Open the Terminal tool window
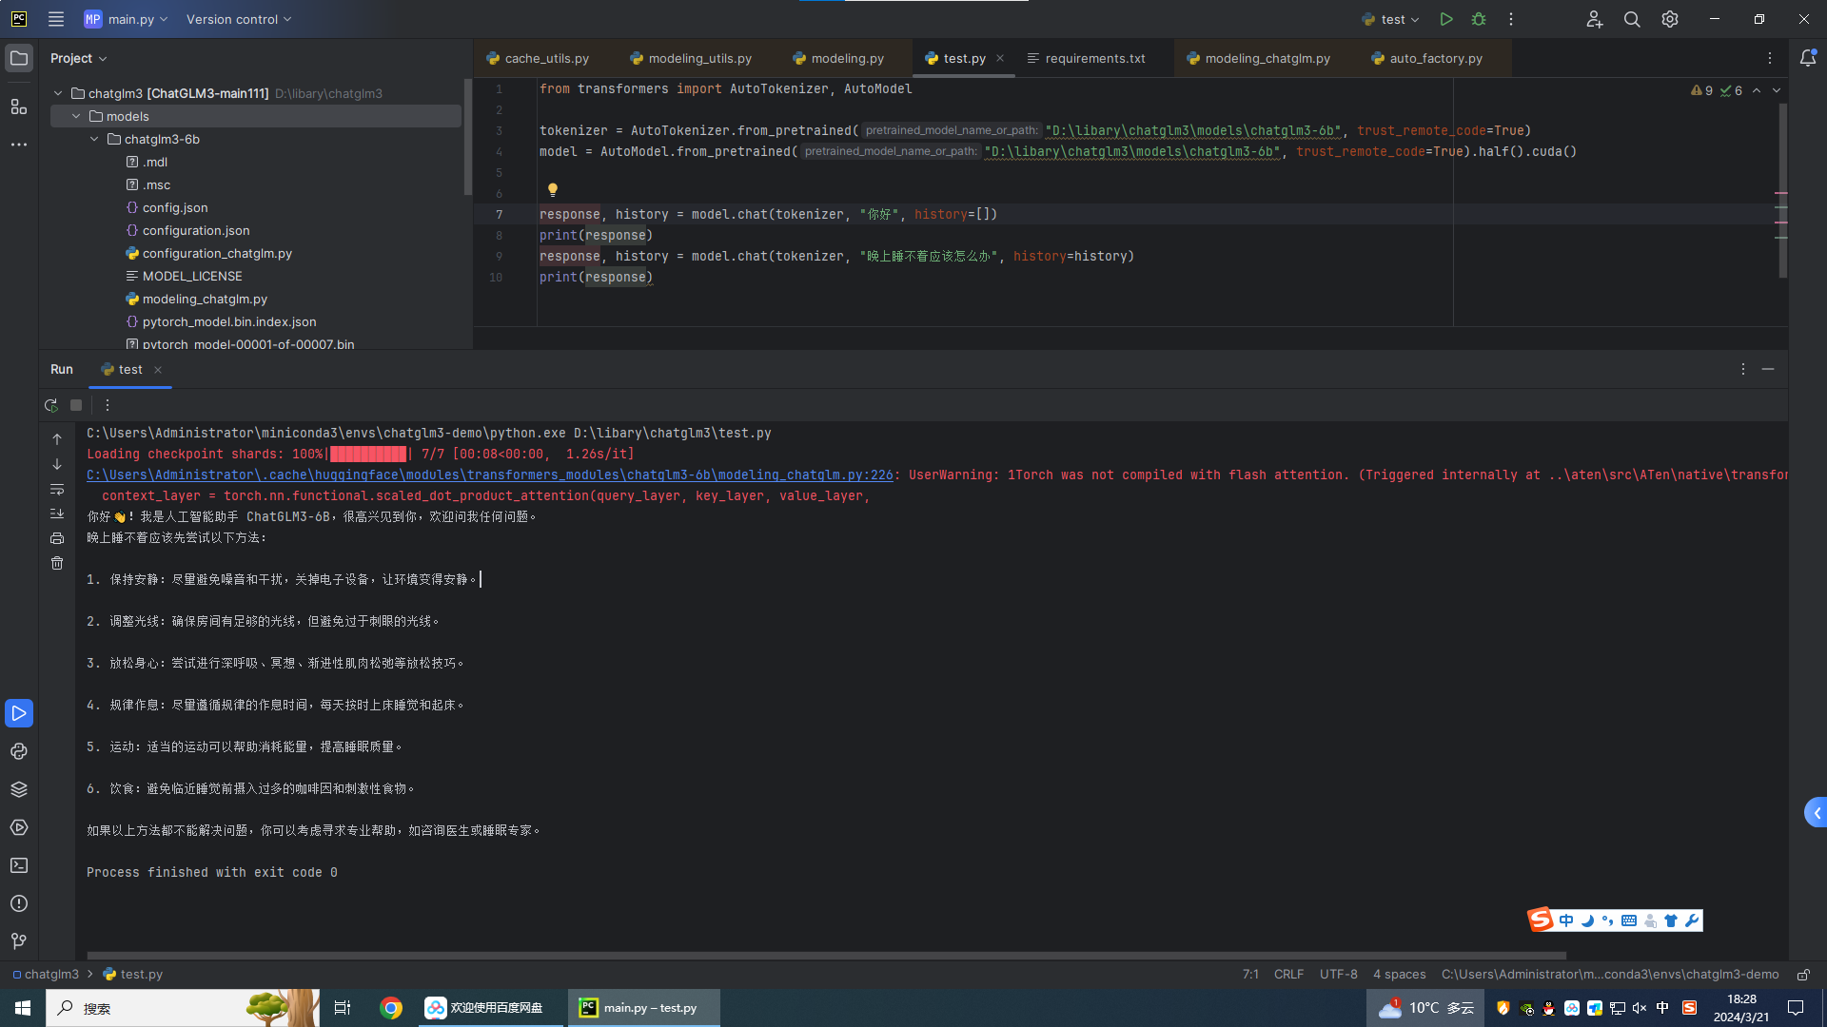The width and height of the screenshot is (1827, 1027). pyautogui.click(x=19, y=865)
